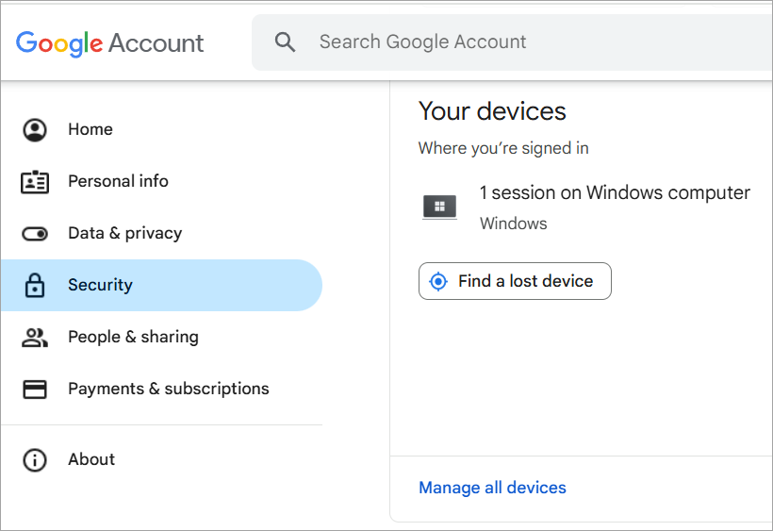Click the Where you're signed in text
The height and width of the screenshot is (531, 773).
[503, 148]
